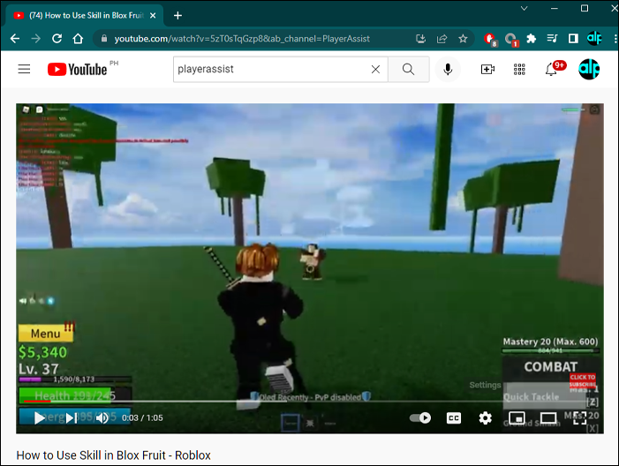Seek on the video progress bar
The image size is (619, 466).
point(310,402)
